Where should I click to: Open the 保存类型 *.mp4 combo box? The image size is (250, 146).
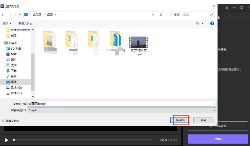[122, 110]
